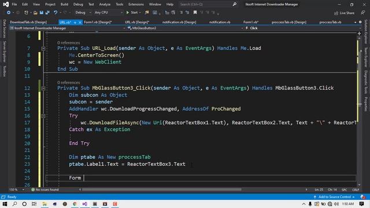Open the Server Explorer side tab
370x208 pixels.
[x=4, y=51]
